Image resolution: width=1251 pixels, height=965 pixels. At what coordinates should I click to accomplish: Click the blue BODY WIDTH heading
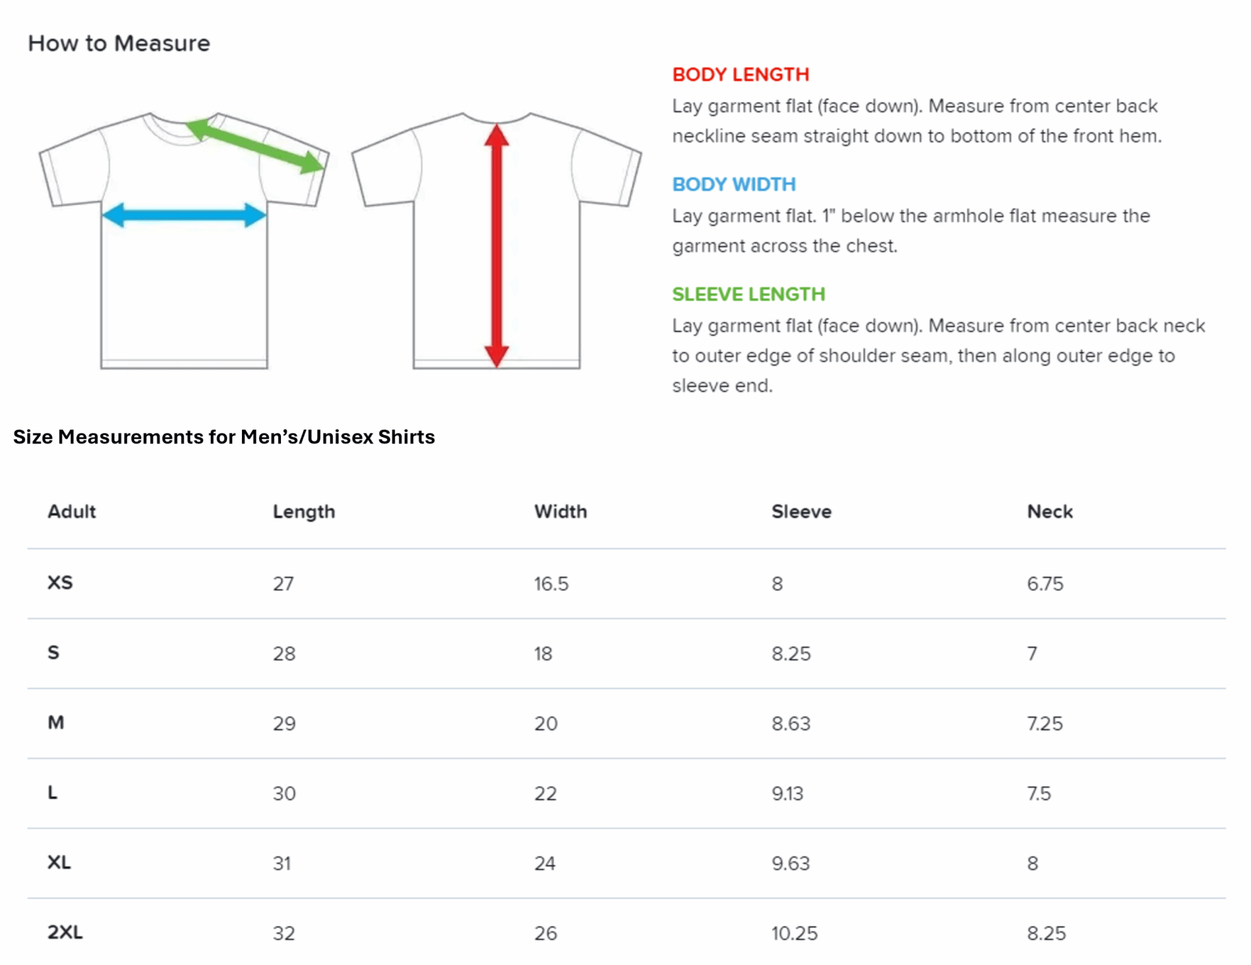point(734,184)
